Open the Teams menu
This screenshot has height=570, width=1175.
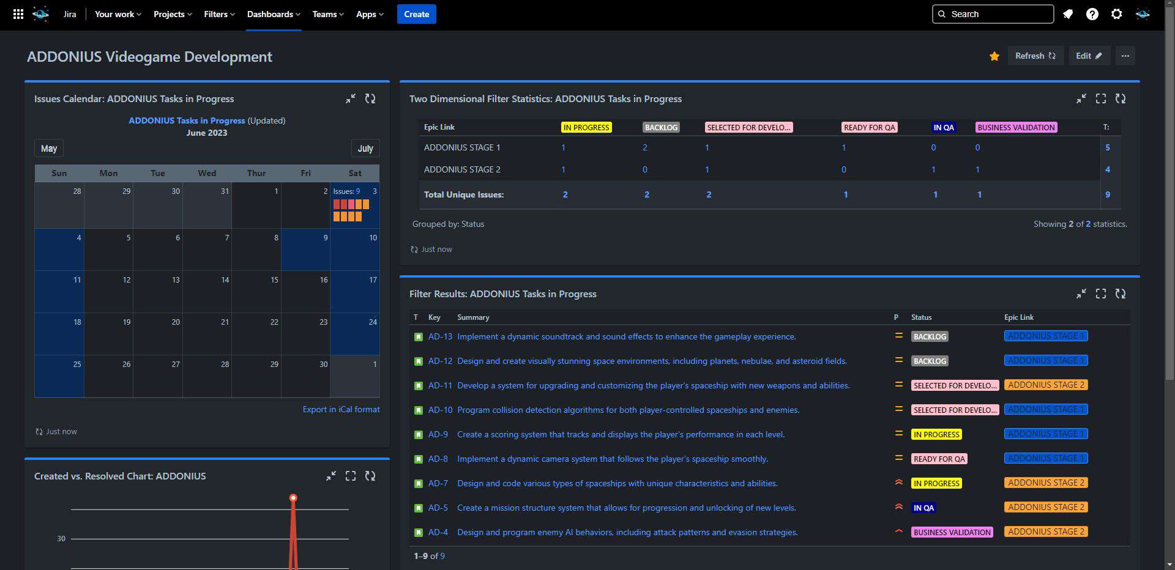point(328,14)
